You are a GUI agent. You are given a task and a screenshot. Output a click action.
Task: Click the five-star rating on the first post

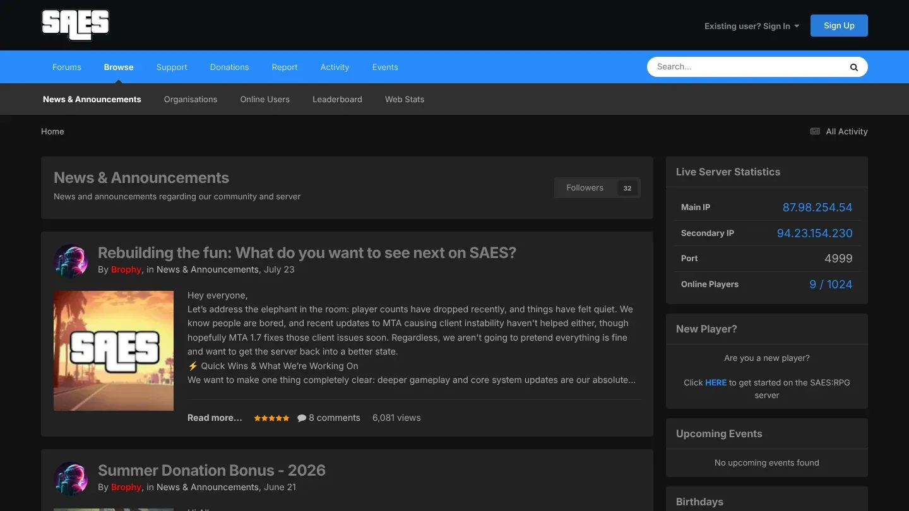point(271,418)
